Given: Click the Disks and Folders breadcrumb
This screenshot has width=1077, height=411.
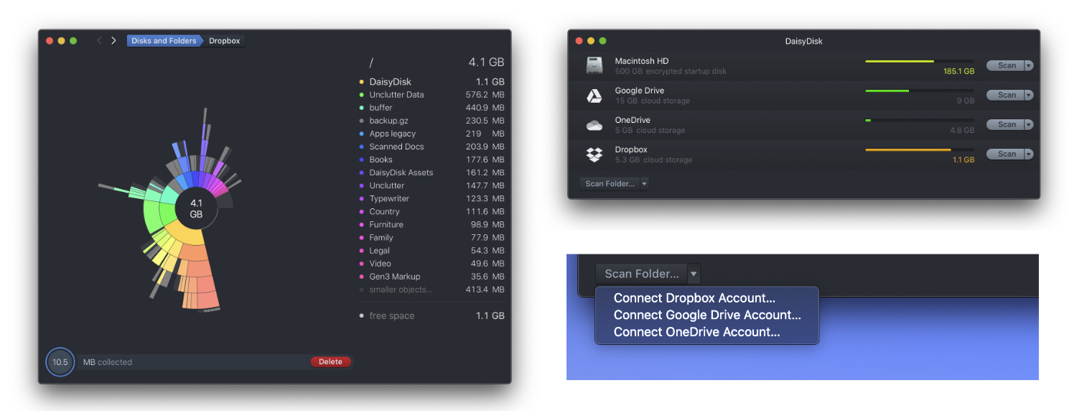Looking at the screenshot, I should coord(164,41).
